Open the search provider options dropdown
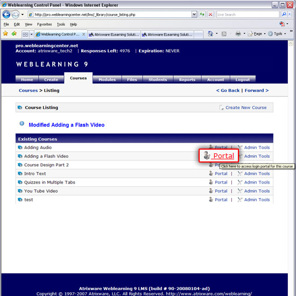 (290, 15)
